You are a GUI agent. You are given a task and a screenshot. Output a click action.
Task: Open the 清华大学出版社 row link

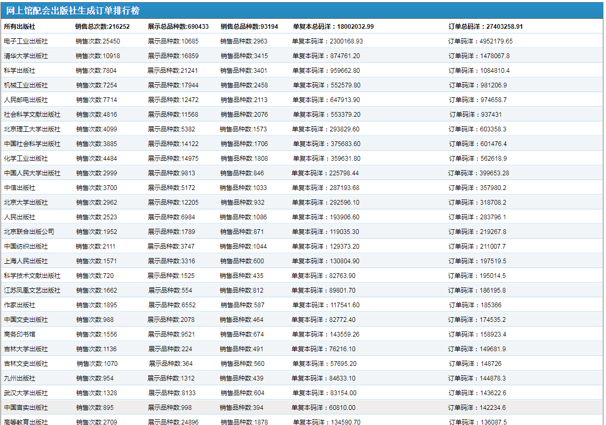26,56
